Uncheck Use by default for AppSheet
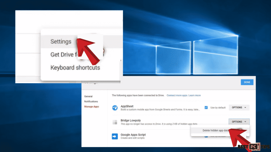 tap(206, 107)
